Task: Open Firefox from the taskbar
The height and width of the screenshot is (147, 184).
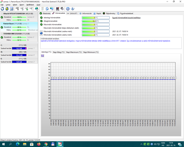Action: coord(39,144)
